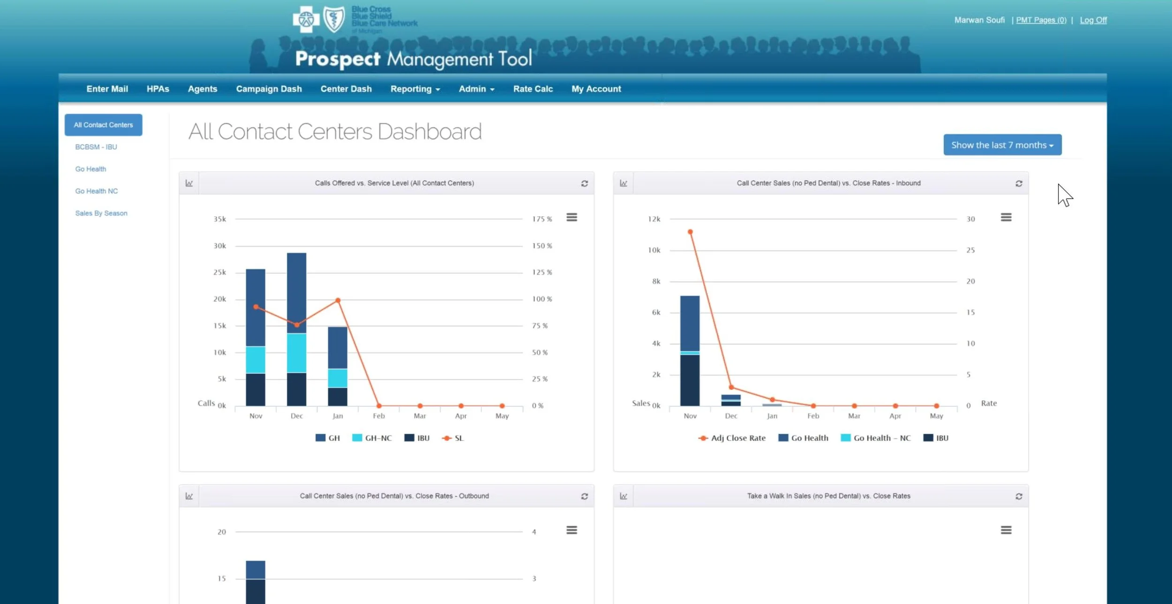
Task: Open the Show the last 7 months dropdown
Action: [1002, 145]
